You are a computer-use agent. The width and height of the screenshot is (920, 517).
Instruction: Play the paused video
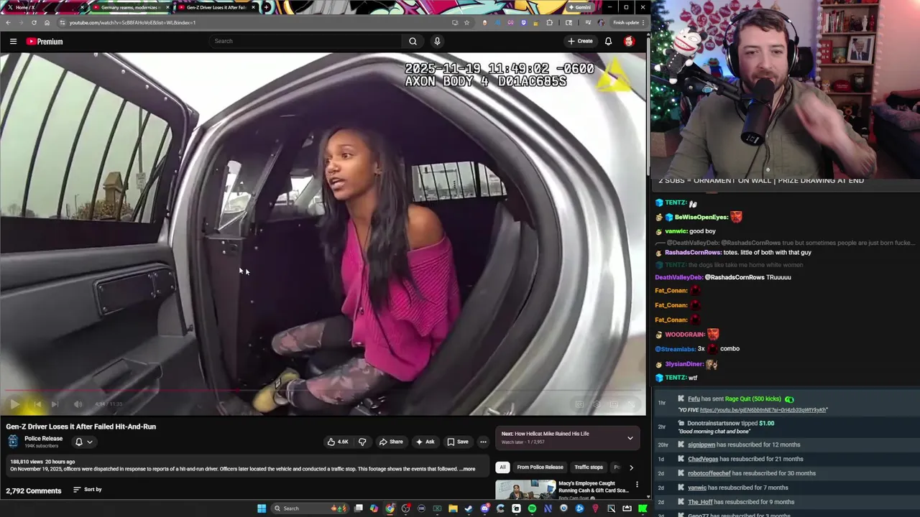pos(15,404)
